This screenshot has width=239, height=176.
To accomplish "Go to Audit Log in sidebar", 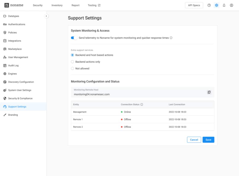I will 13,65.
